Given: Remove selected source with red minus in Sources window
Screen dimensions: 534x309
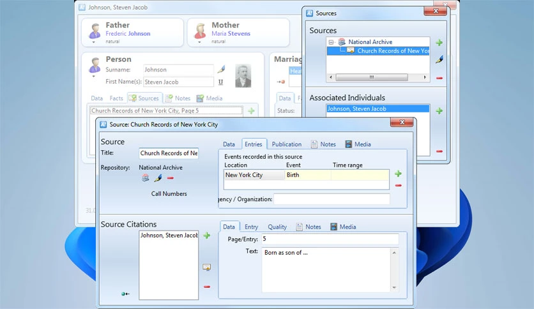Looking at the screenshot, I should (x=439, y=78).
